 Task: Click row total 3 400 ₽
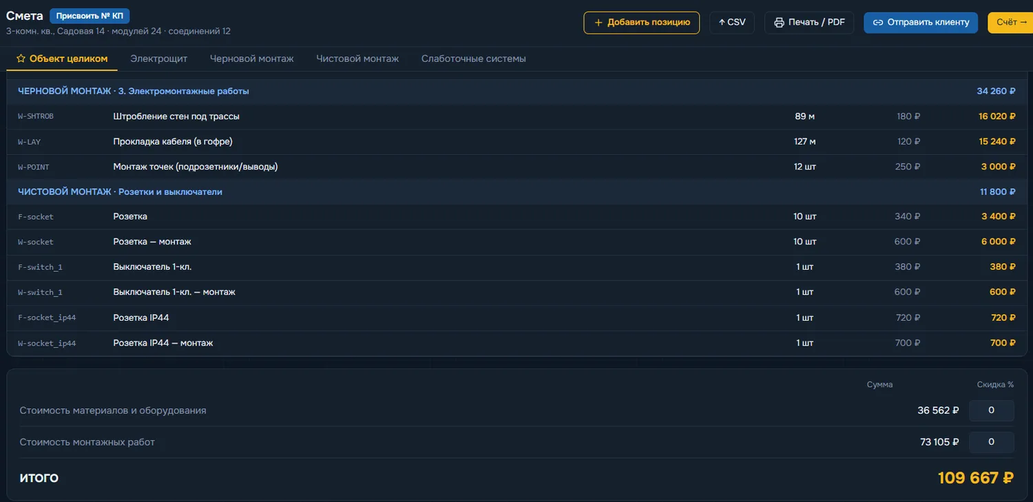(x=999, y=216)
